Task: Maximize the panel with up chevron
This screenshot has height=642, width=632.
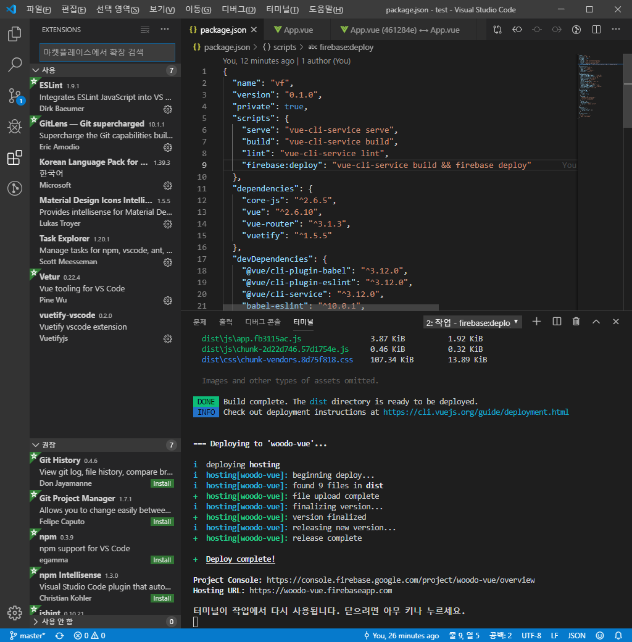Action: point(596,322)
